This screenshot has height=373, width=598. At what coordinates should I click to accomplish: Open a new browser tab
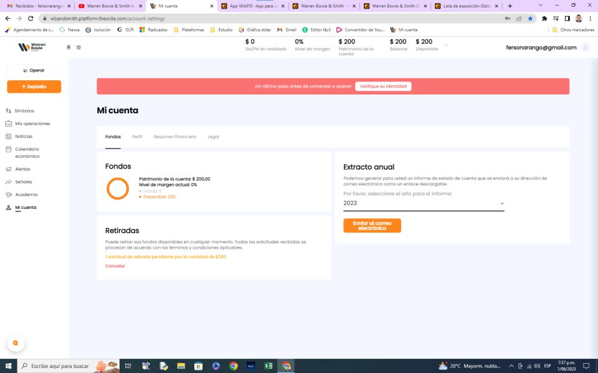point(510,6)
